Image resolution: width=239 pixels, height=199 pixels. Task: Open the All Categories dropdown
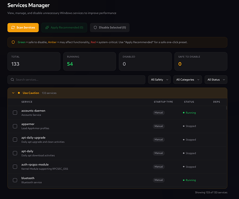pos(187,80)
